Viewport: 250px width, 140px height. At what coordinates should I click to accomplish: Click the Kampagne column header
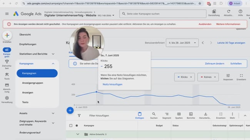click(89, 125)
